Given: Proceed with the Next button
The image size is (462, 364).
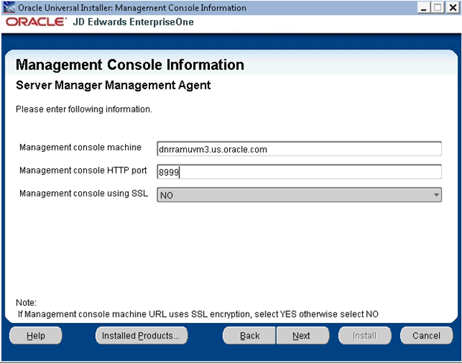Looking at the screenshot, I should pyautogui.click(x=301, y=336).
